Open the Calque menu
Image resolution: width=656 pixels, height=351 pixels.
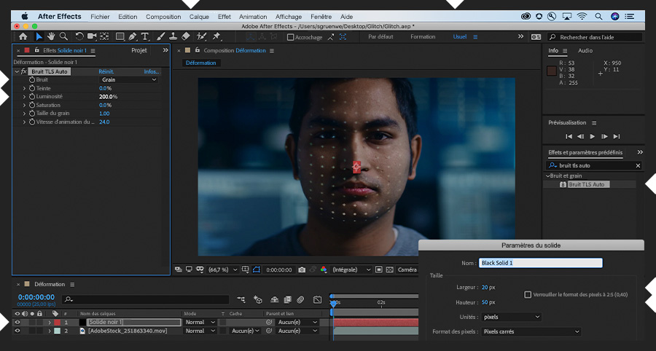[x=199, y=16]
